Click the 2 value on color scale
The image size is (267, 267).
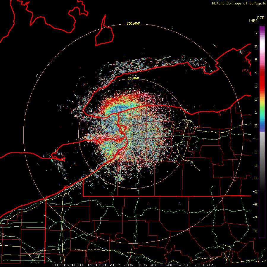point(256,99)
